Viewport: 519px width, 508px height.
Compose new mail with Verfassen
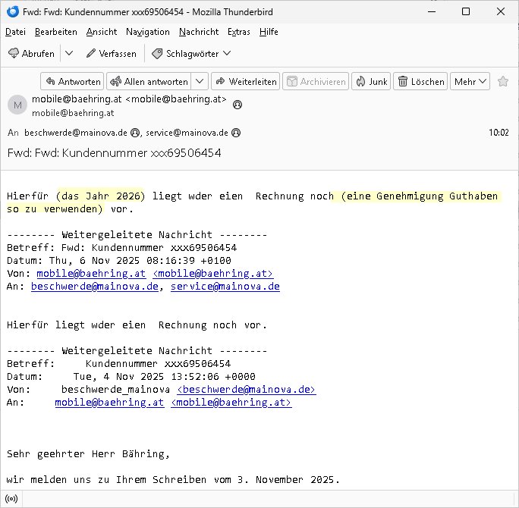(x=112, y=54)
